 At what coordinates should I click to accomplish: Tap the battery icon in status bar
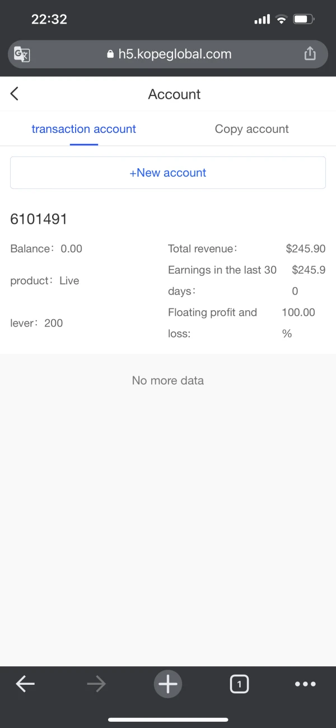pos(303,20)
